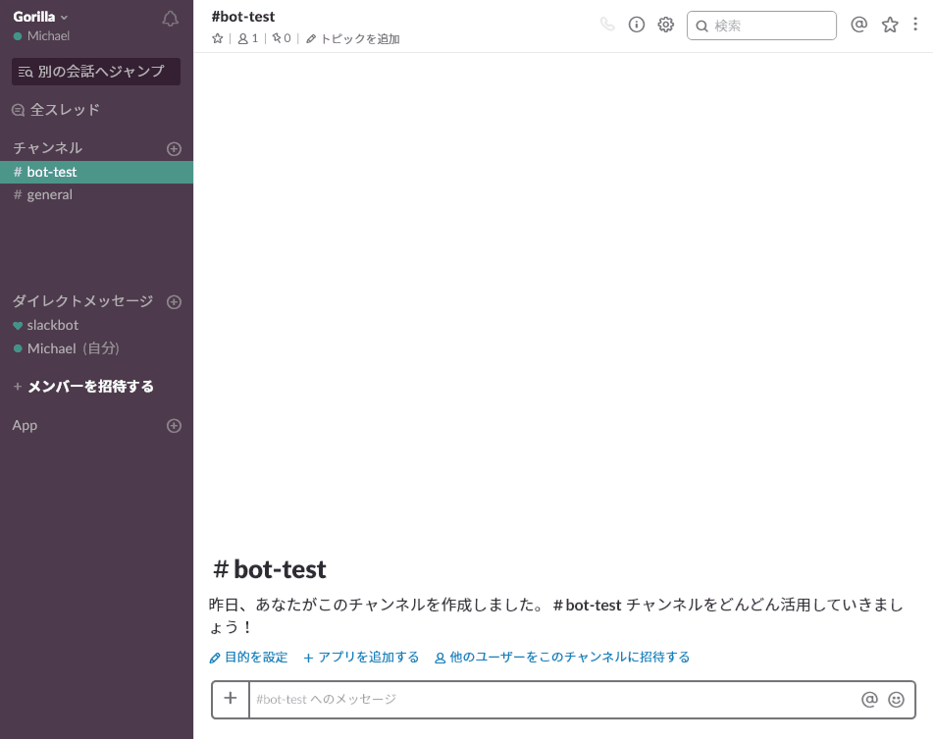This screenshot has height=739, width=933.
Task: Start a call with the phone icon
Action: click(607, 24)
